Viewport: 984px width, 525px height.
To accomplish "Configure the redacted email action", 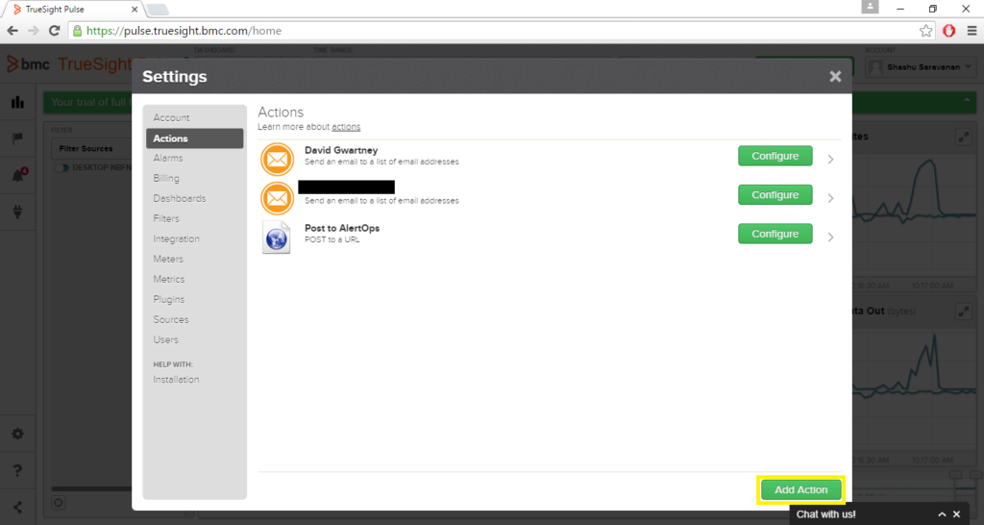I will coord(775,194).
